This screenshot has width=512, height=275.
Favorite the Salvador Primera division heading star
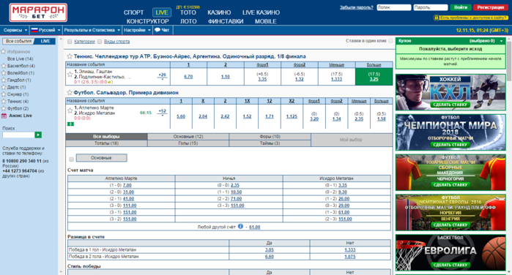pyautogui.click(x=70, y=92)
